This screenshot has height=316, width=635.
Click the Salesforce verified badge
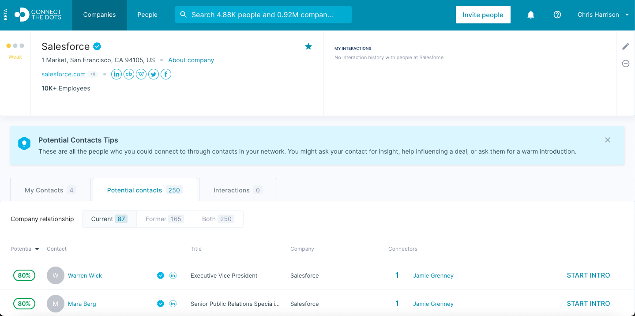[97, 46]
